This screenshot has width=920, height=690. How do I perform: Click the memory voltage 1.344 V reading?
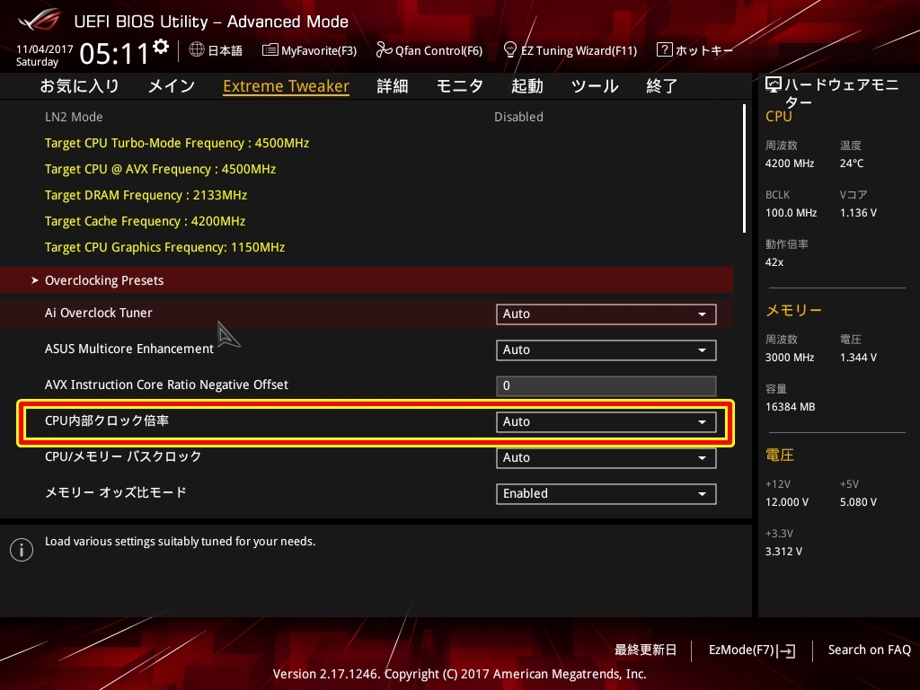(858, 358)
